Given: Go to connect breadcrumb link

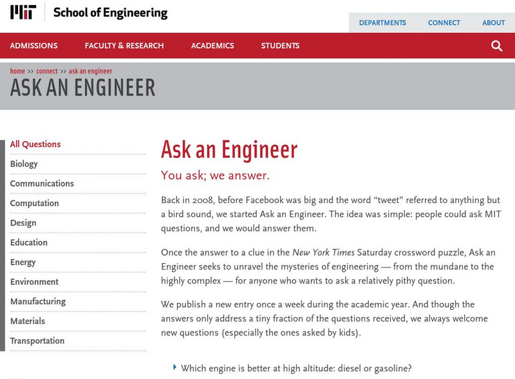Looking at the screenshot, I should pos(47,72).
